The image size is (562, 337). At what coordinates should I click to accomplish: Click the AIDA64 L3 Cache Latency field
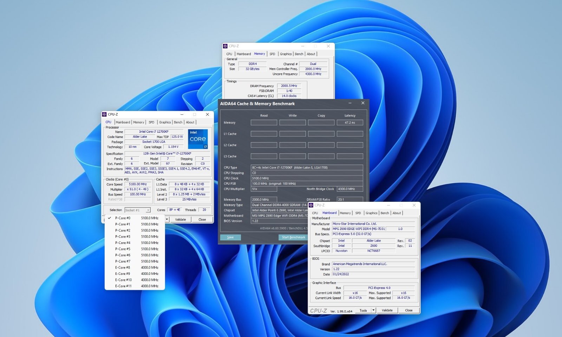coord(350,156)
